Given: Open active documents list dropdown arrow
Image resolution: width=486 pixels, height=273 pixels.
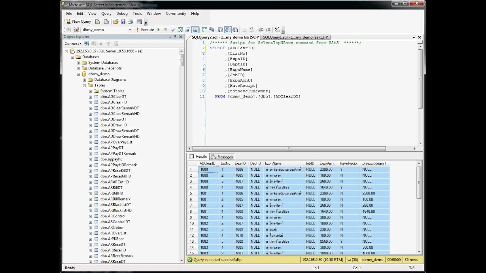Looking at the screenshot, I should coord(413,37).
